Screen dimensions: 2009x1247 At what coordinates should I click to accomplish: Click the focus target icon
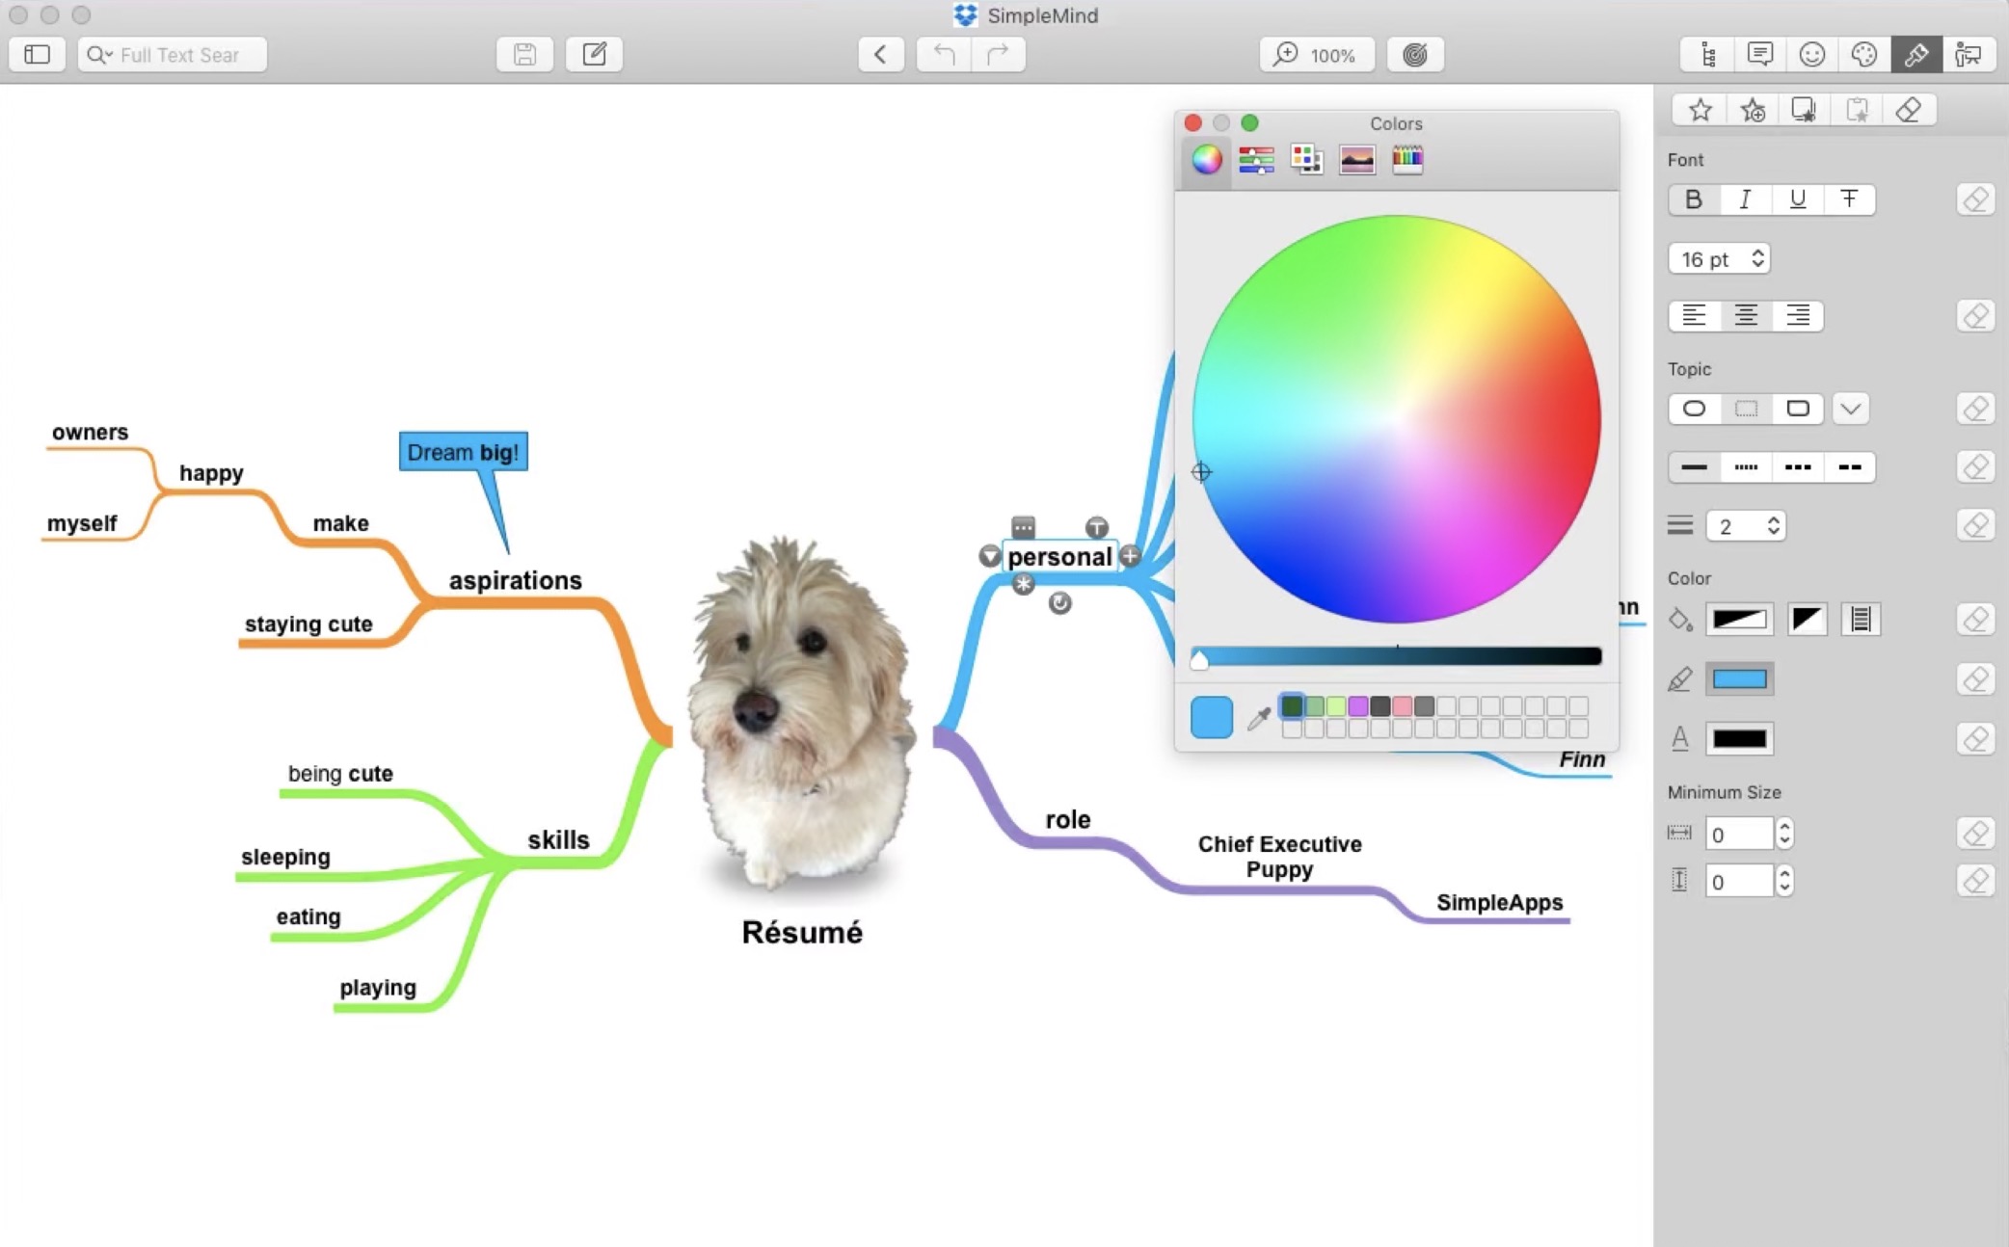point(1414,55)
